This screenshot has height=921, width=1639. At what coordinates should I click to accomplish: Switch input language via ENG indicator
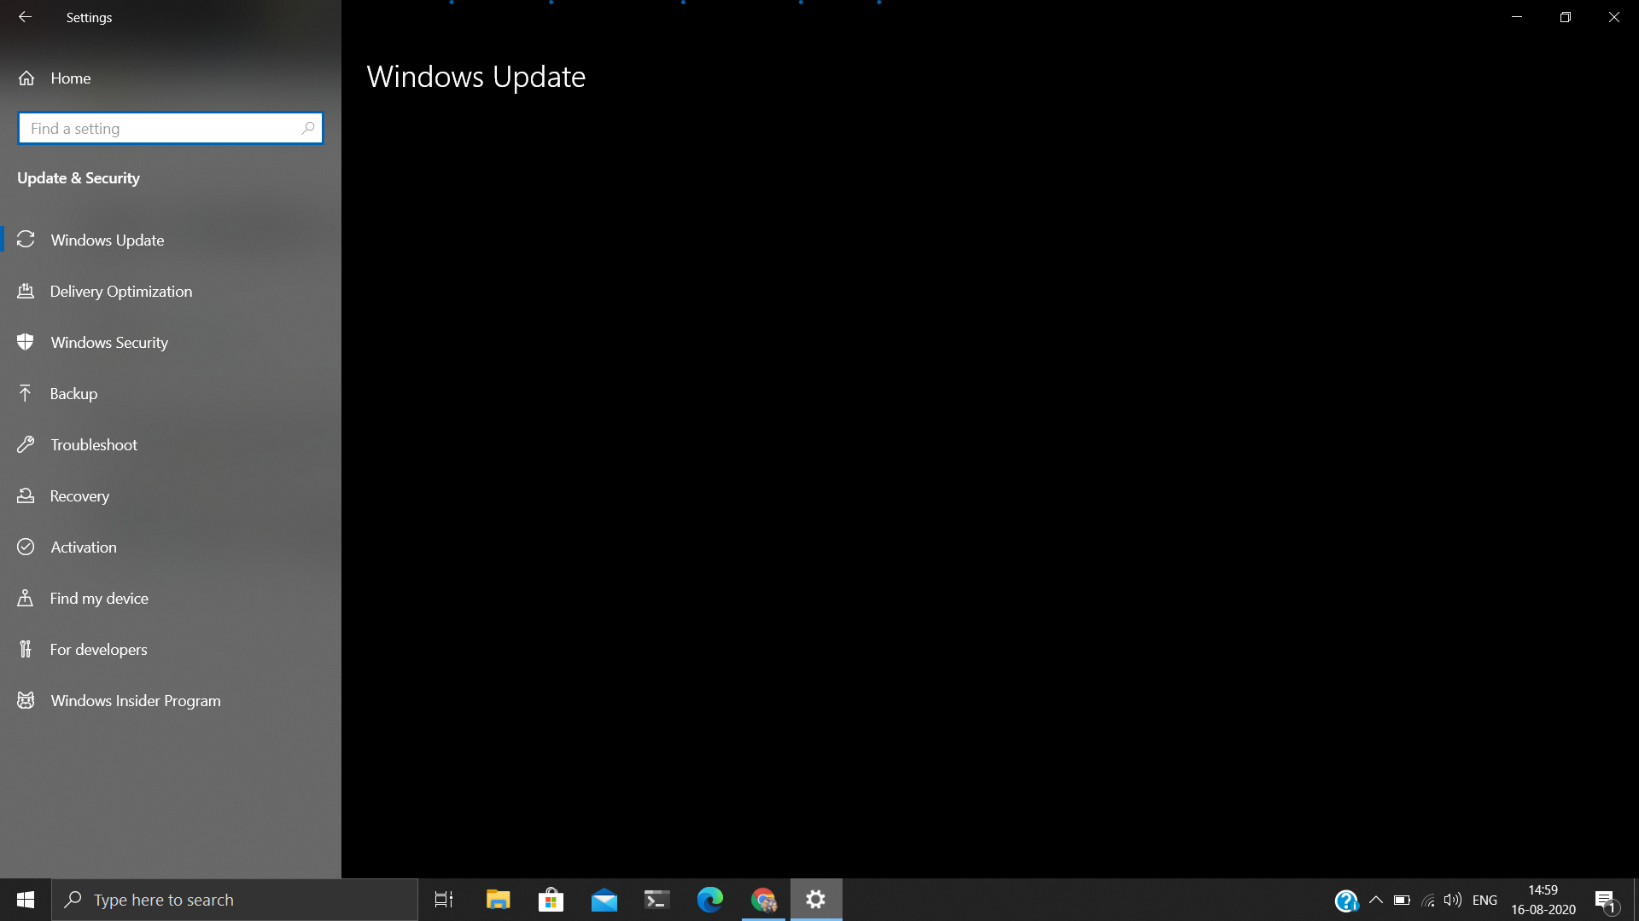(1485, 900)
